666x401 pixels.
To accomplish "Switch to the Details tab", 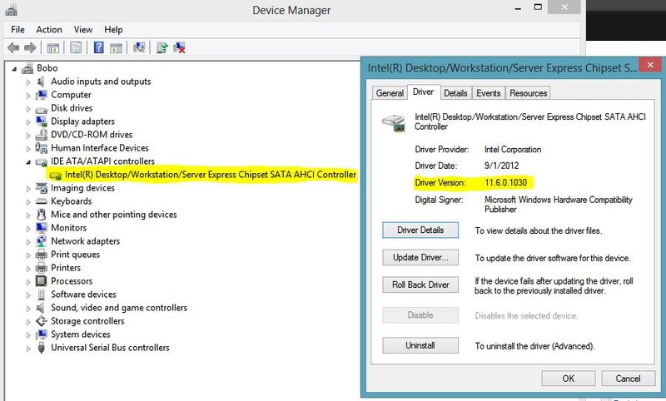I will click(x=455, y=93).
